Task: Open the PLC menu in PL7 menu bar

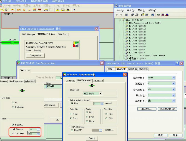Action: (57, 6)
